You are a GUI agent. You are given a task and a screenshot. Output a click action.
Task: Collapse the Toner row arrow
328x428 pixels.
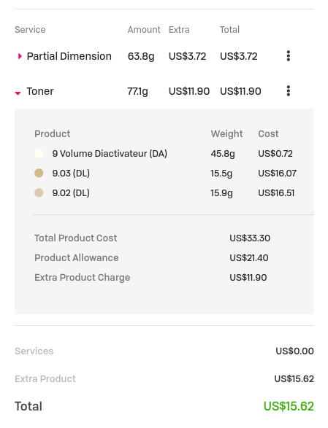click(18, 93)
